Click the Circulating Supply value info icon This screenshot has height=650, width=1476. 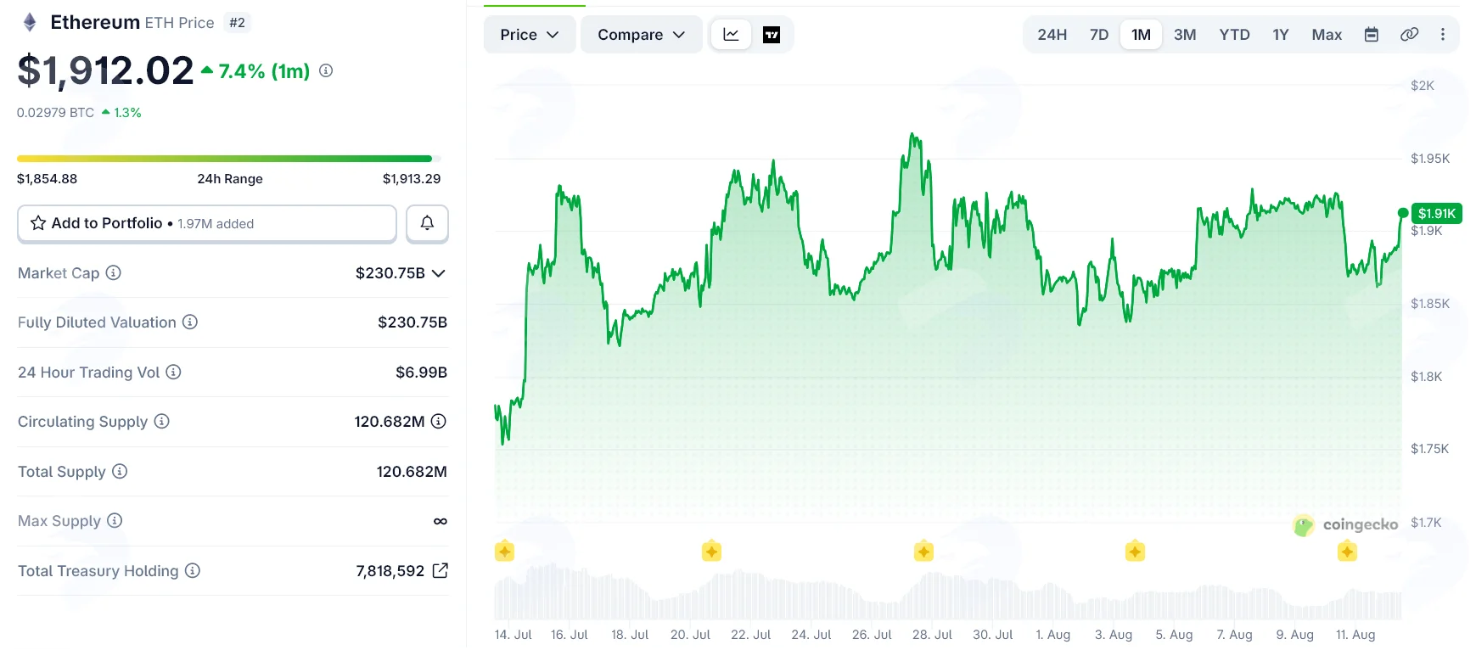(439, 421)
